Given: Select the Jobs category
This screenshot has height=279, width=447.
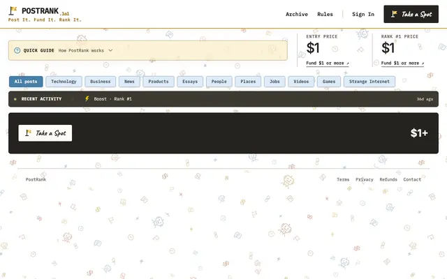Looking at the screenshot, I should (274, 82).
